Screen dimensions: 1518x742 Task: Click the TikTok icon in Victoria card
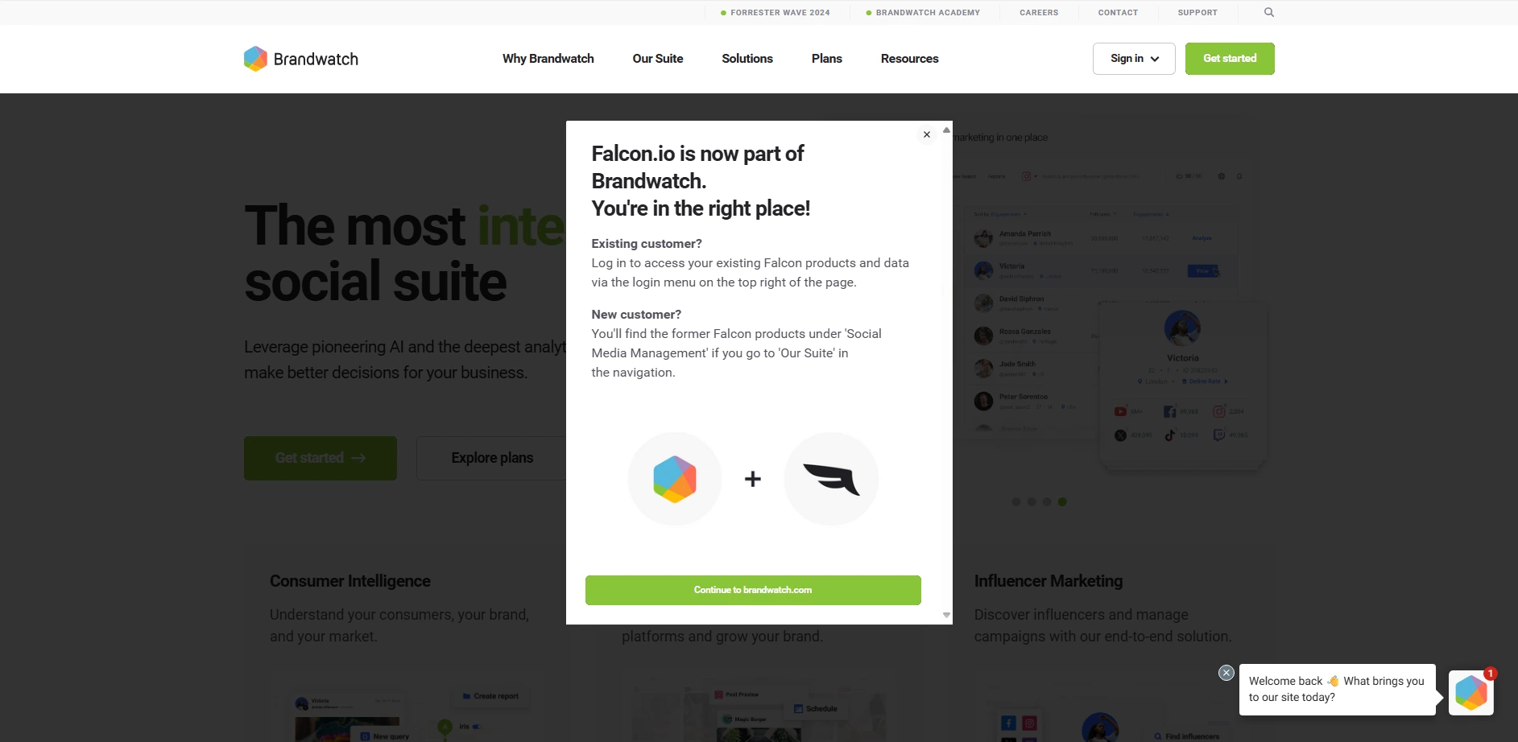pos(1169,435)
